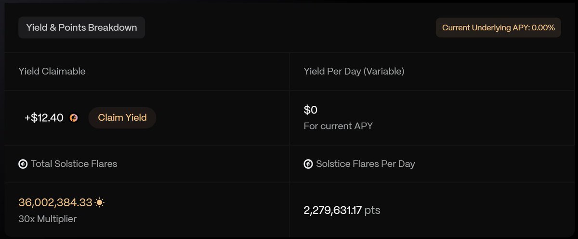Open the Yield & Points Breakdown tab
This screenshot has width=578, height=239.
[x=81, y=27]
